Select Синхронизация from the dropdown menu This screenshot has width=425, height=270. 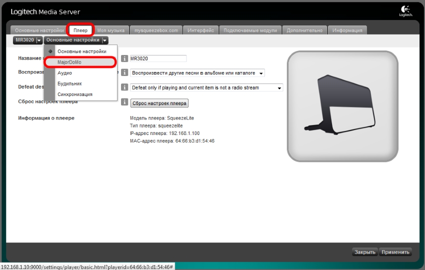click(81, 94)
